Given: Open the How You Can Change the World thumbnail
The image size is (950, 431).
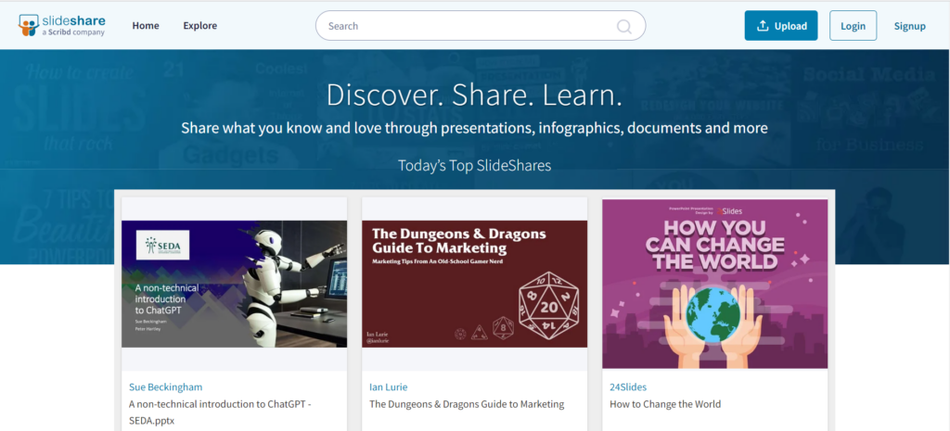Looking at the screenshot, I should [x=715, y=284].
